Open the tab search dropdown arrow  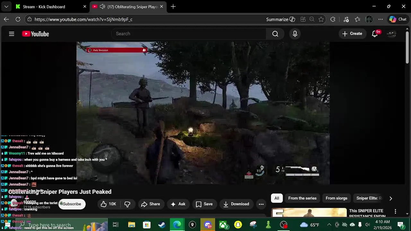point(6,6)
